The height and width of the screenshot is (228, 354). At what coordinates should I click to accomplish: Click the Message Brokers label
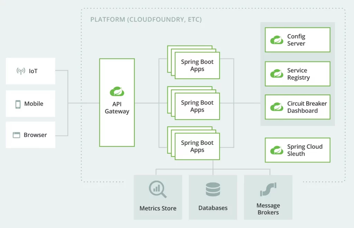[268, 209]
